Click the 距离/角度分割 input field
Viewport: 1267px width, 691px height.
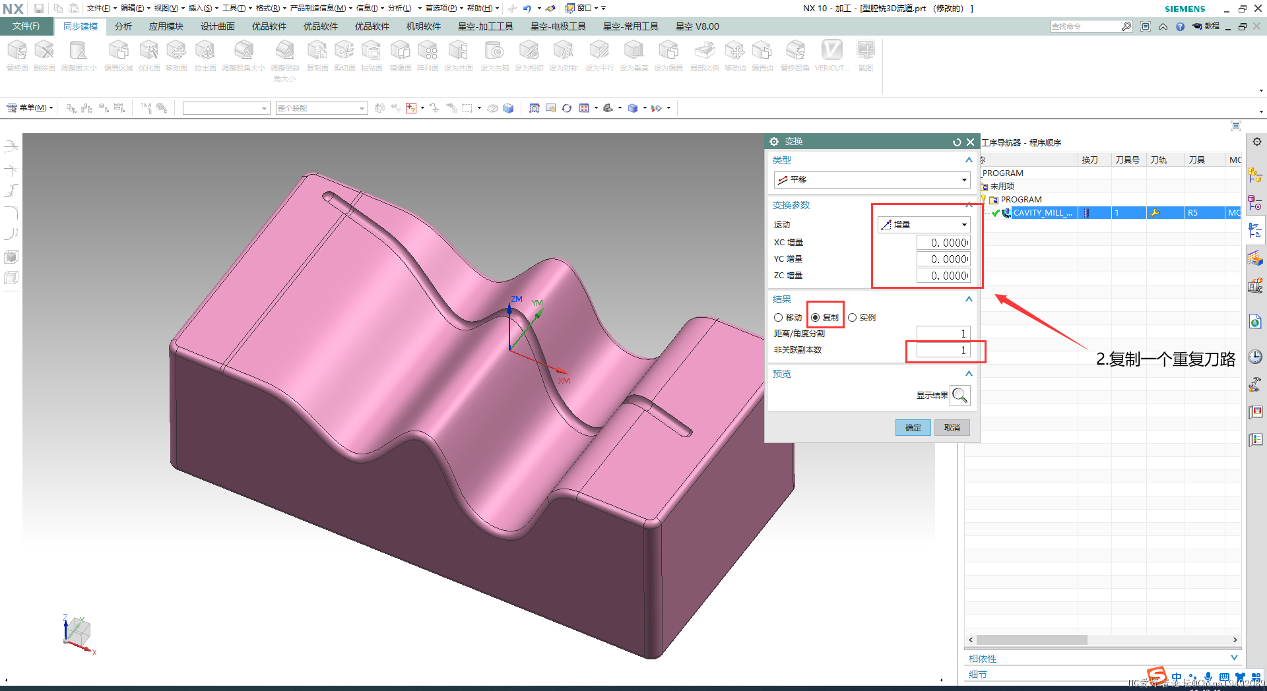click(x=943, y=334)
